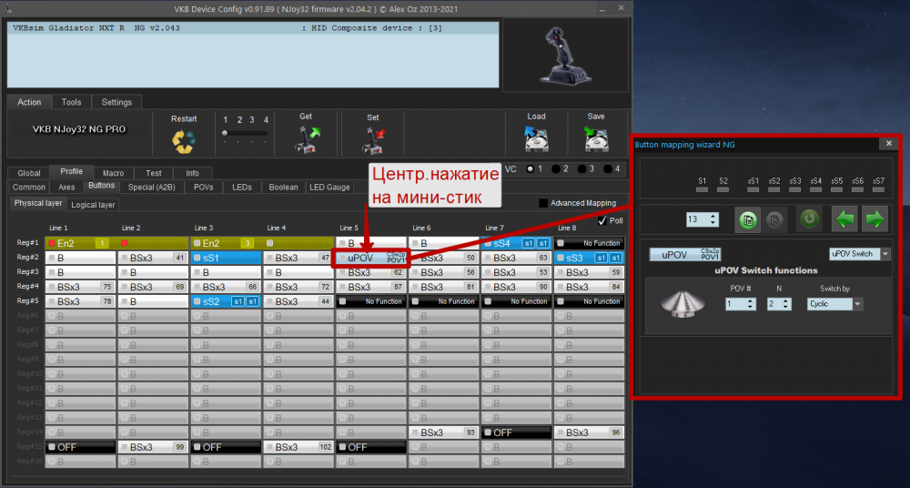This screenshot has width=910, height=488.
Task: Click the uPOV cell in Line 5
Action: 371,258
